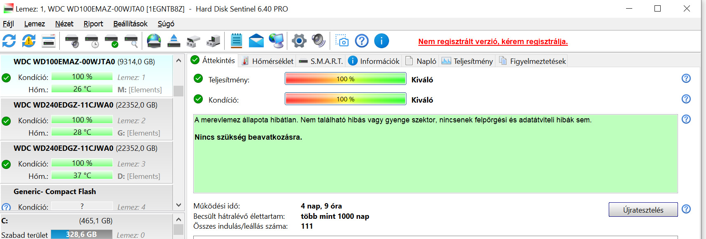706x239 pixels.
Task: Switch to the Figyelmeztetések tab
Action: tap(532, 61)
